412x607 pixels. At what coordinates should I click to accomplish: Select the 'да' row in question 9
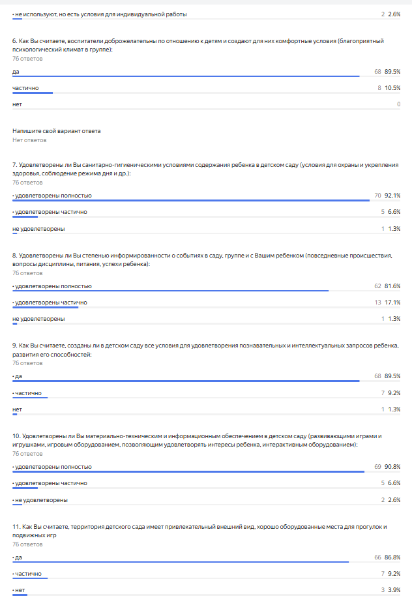click(207, 378)
